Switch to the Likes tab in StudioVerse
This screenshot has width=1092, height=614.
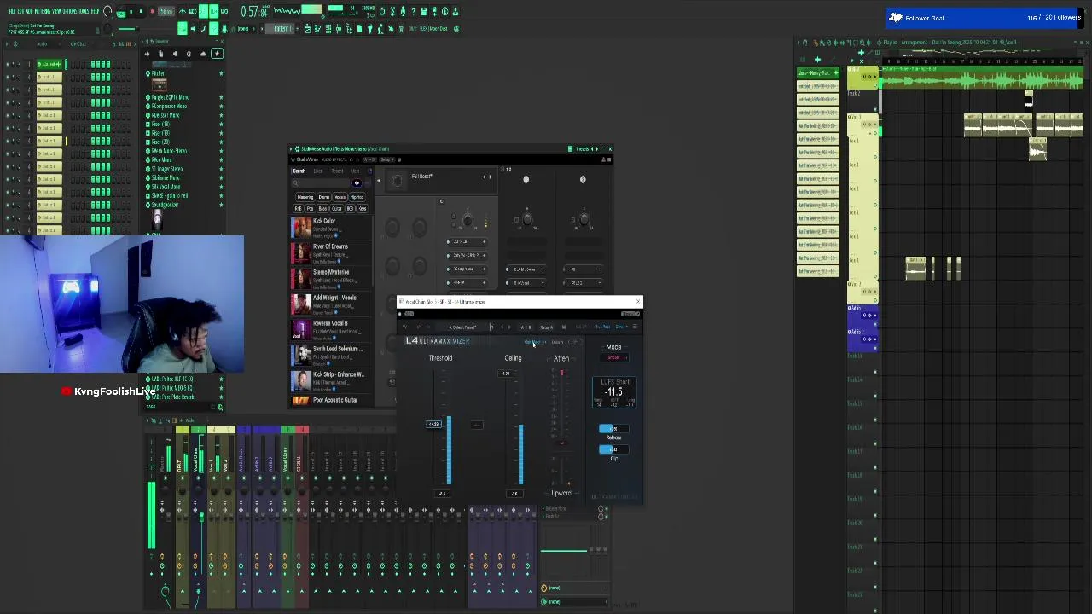click(318, 171)
